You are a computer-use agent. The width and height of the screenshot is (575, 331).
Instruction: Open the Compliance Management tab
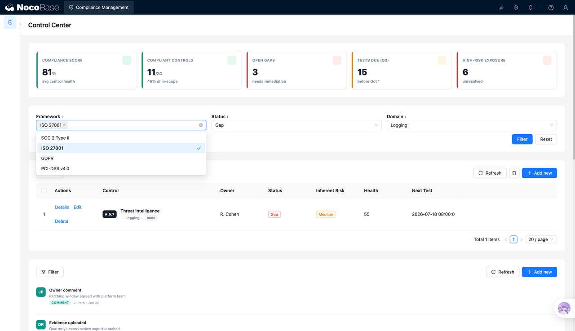click(x=99, y=7)
